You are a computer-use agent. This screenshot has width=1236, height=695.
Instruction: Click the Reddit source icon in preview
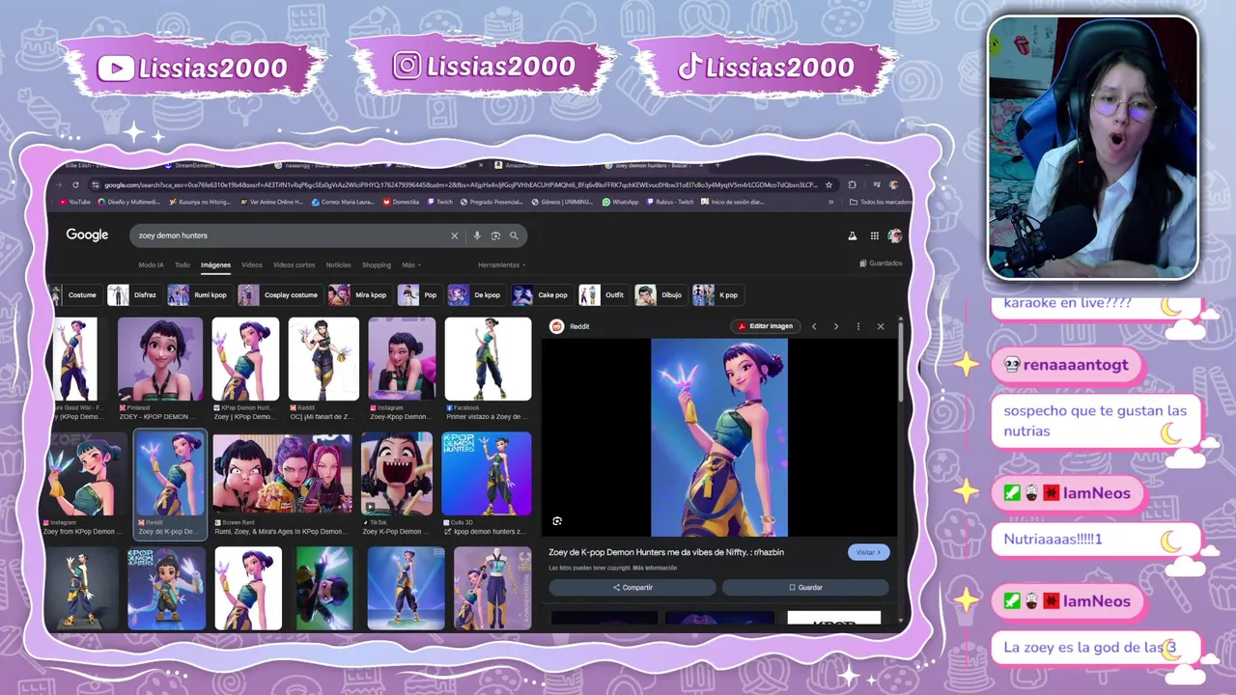556,326
